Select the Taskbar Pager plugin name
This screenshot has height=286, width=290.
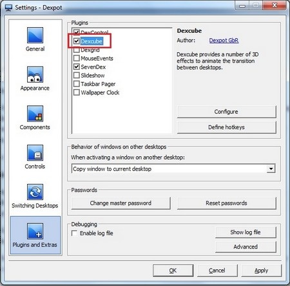click(98, 84)
